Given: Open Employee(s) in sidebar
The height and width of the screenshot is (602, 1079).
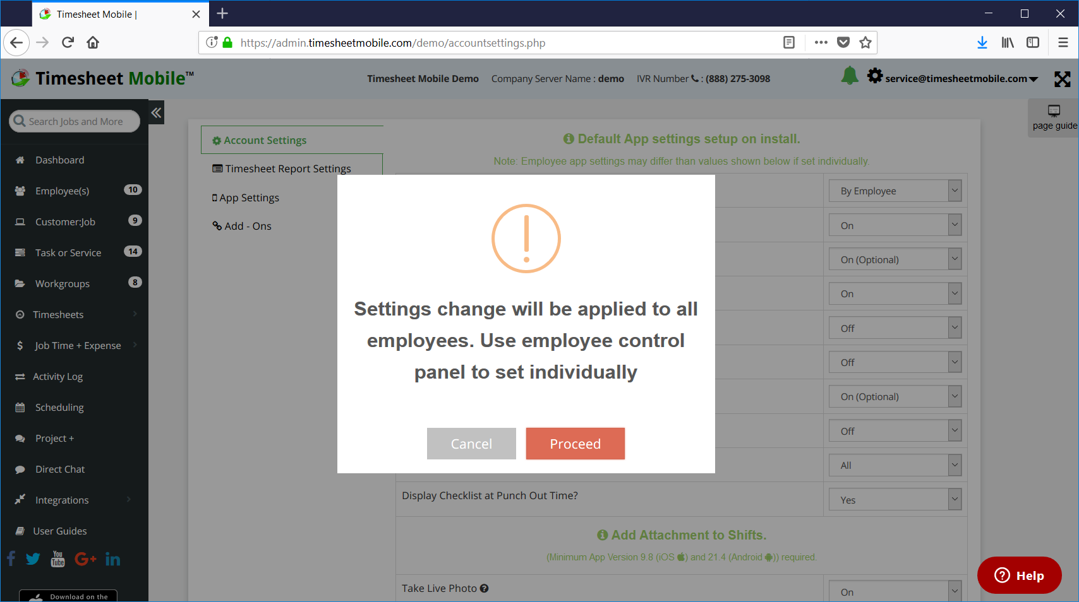Looking at the screenshot, I should (62, 191).
